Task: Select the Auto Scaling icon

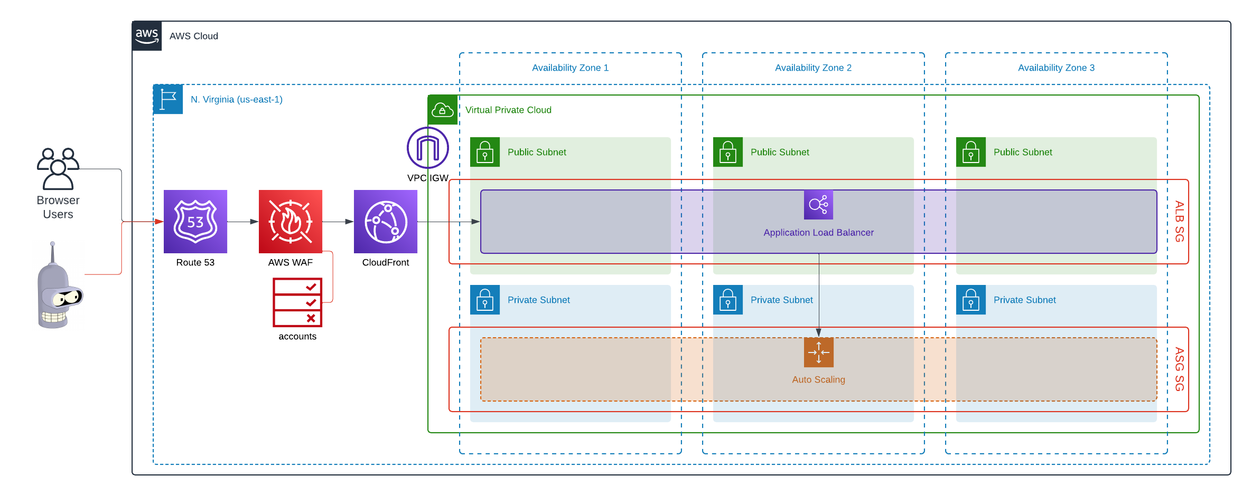Action: pos(819,352)
